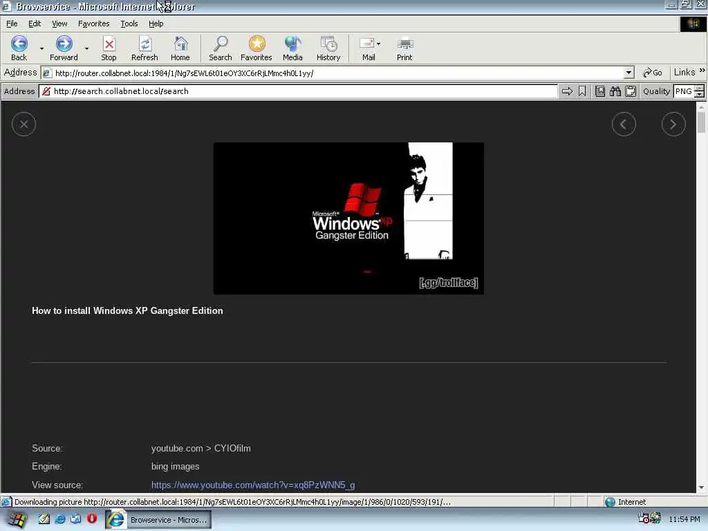Close the image detail view
This screenshot has height=531, width=708.
pyautogui.click(x=24, y=124)
